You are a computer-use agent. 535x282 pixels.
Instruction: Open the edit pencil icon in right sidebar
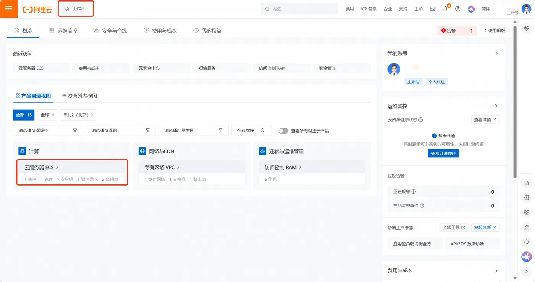(527, 227)
